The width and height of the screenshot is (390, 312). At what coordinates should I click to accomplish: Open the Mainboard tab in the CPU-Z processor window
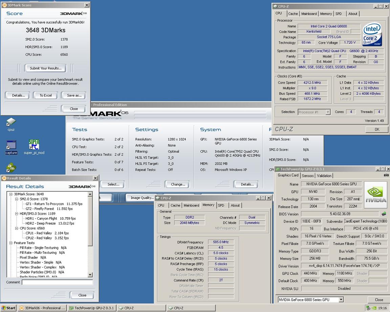[309, 14]
